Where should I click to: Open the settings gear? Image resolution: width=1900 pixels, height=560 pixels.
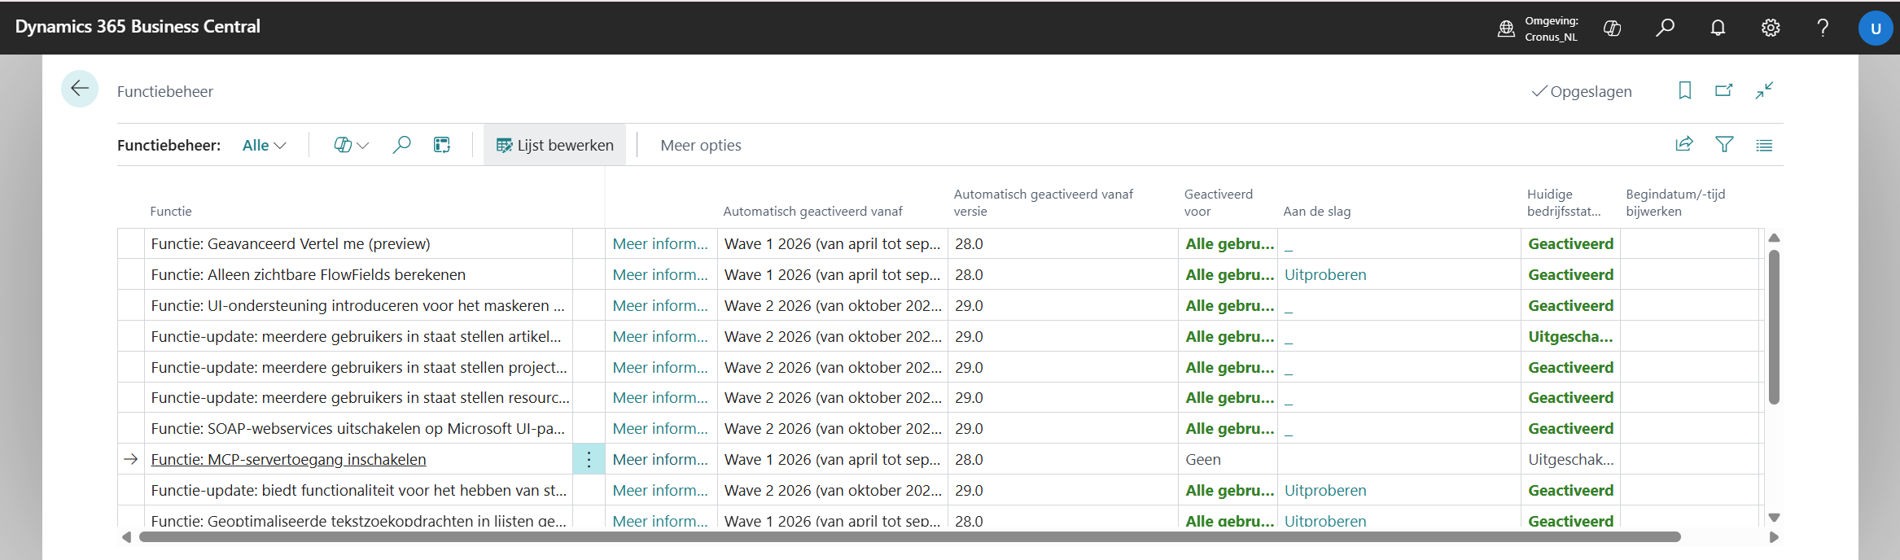click(1771, 28)
